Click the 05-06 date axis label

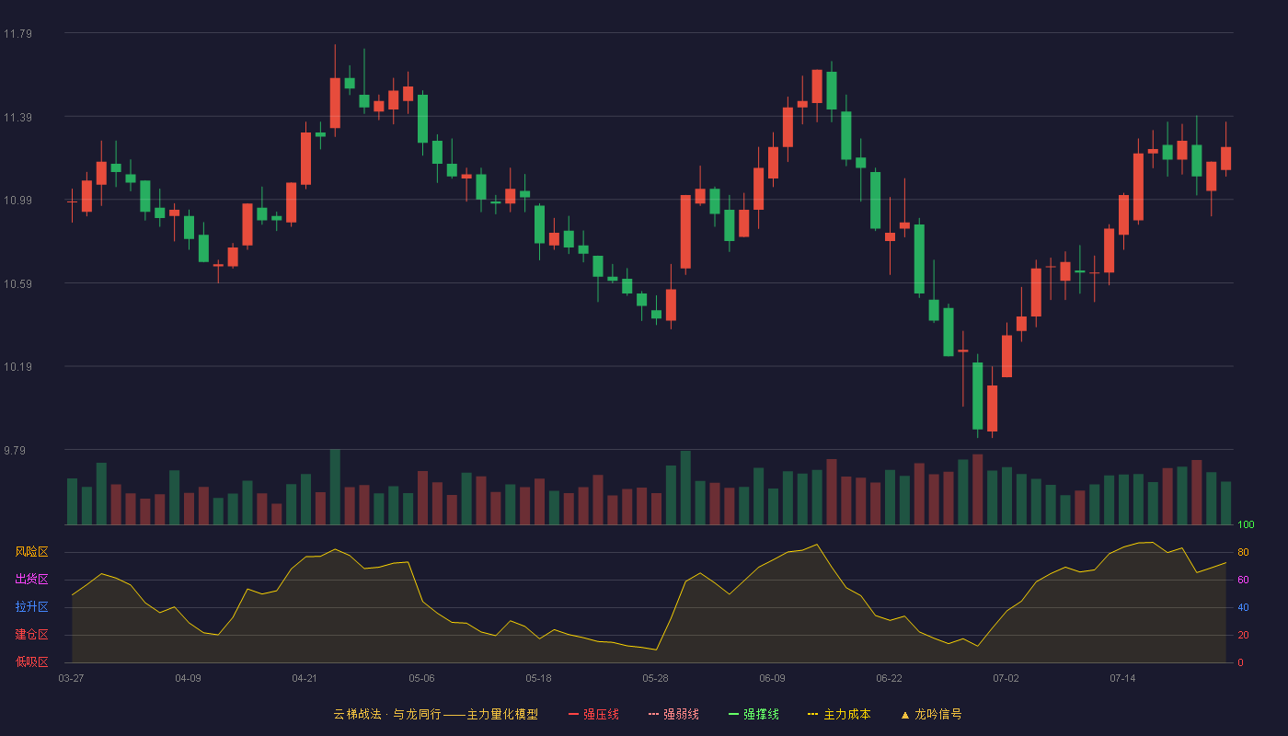coord(421,678)
